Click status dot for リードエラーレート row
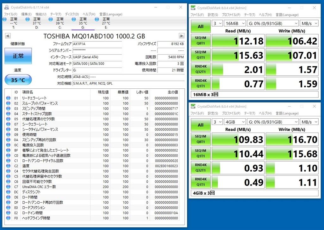The height and width of the screenshot is (230, 324). coord(8,98)
